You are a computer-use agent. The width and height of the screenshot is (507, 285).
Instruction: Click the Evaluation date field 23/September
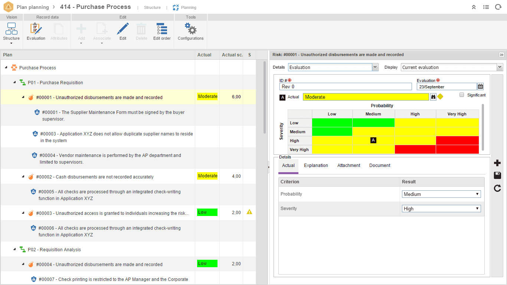point(447,86)
